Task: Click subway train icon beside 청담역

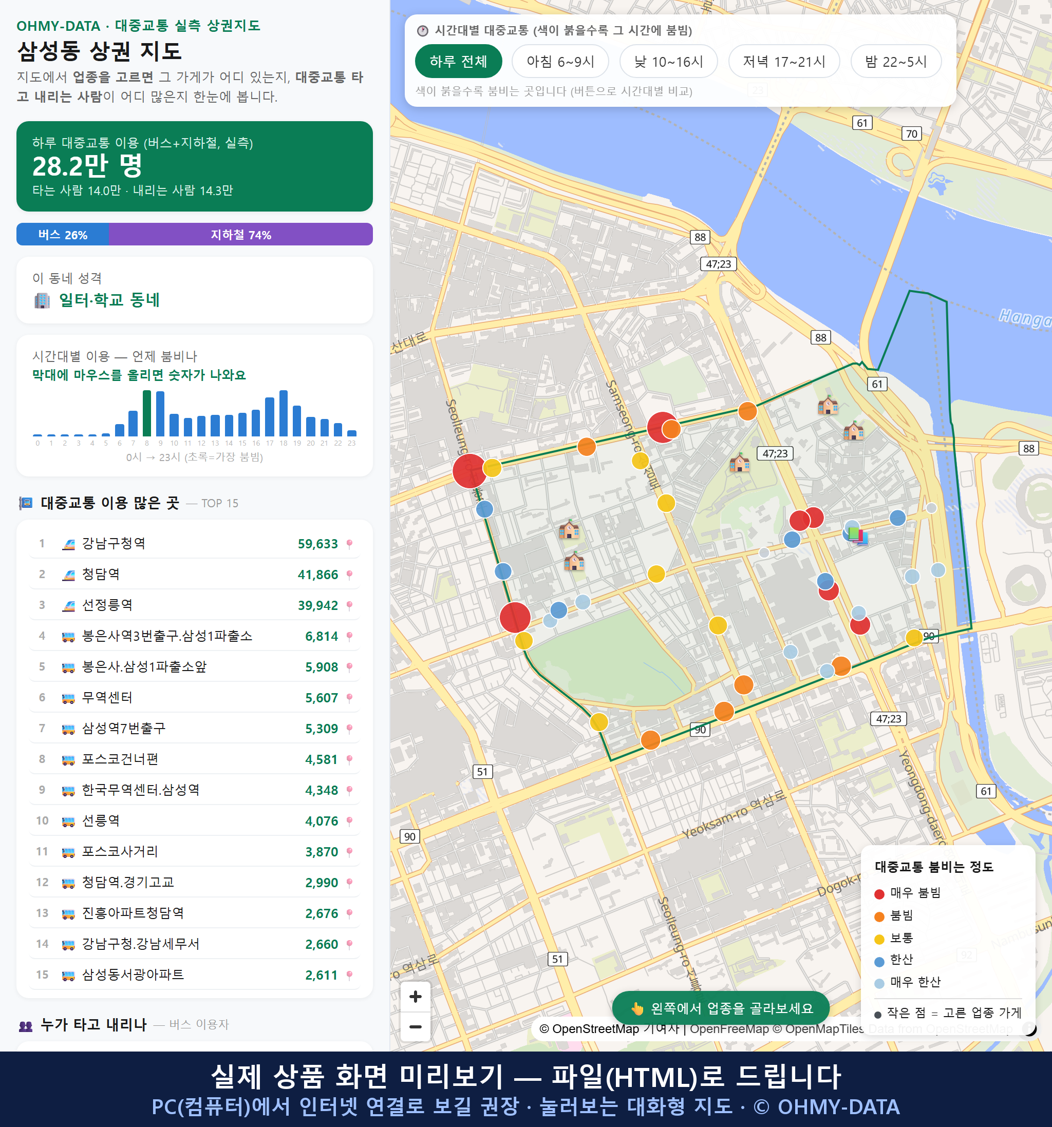Action: 69,575
